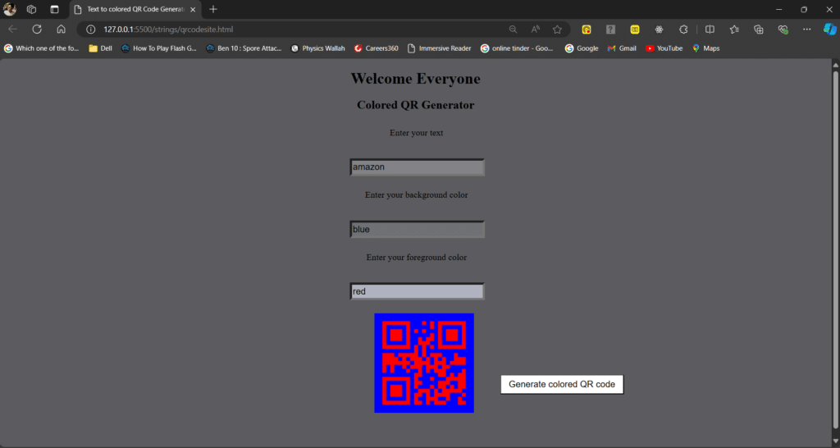Open read aloud from the address bar

(535, 29)
